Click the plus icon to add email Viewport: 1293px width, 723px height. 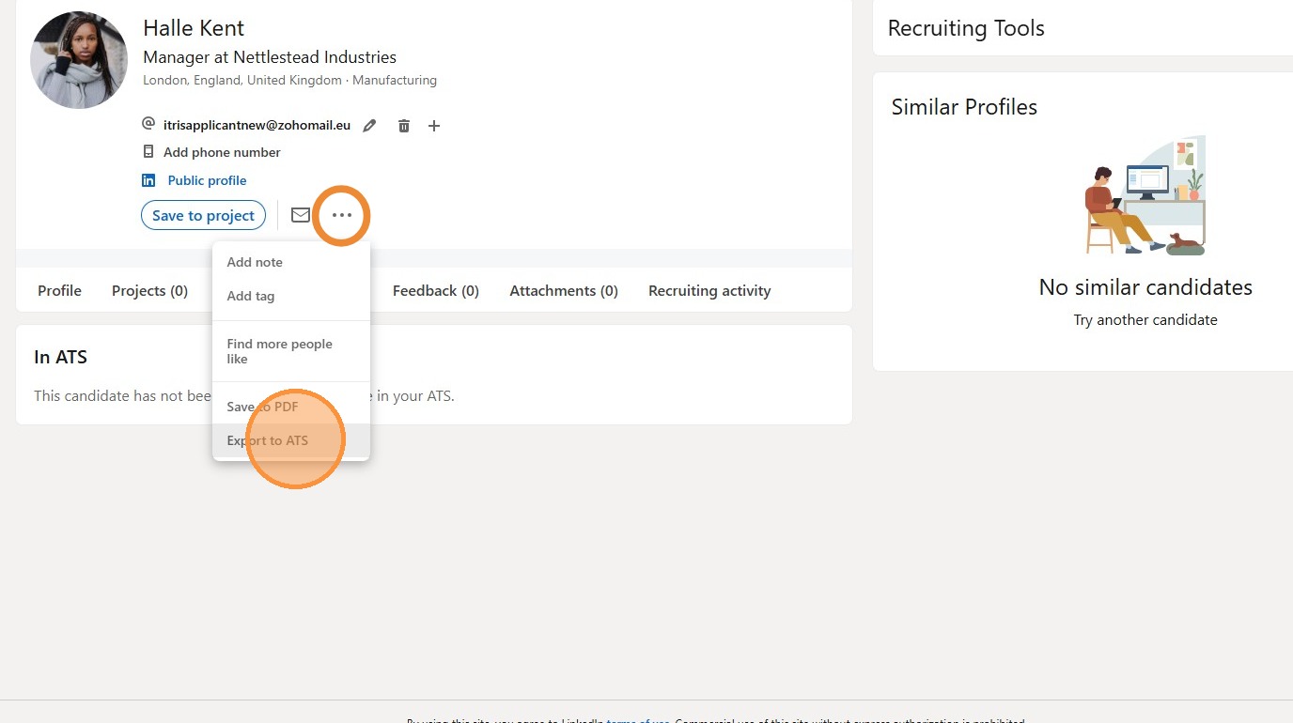[434, 126]
